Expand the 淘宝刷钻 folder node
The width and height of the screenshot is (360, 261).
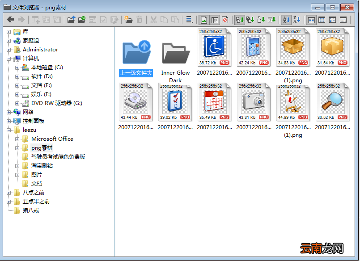[17, 166]
